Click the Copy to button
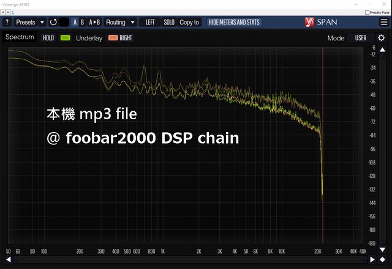 pos(189,22)
